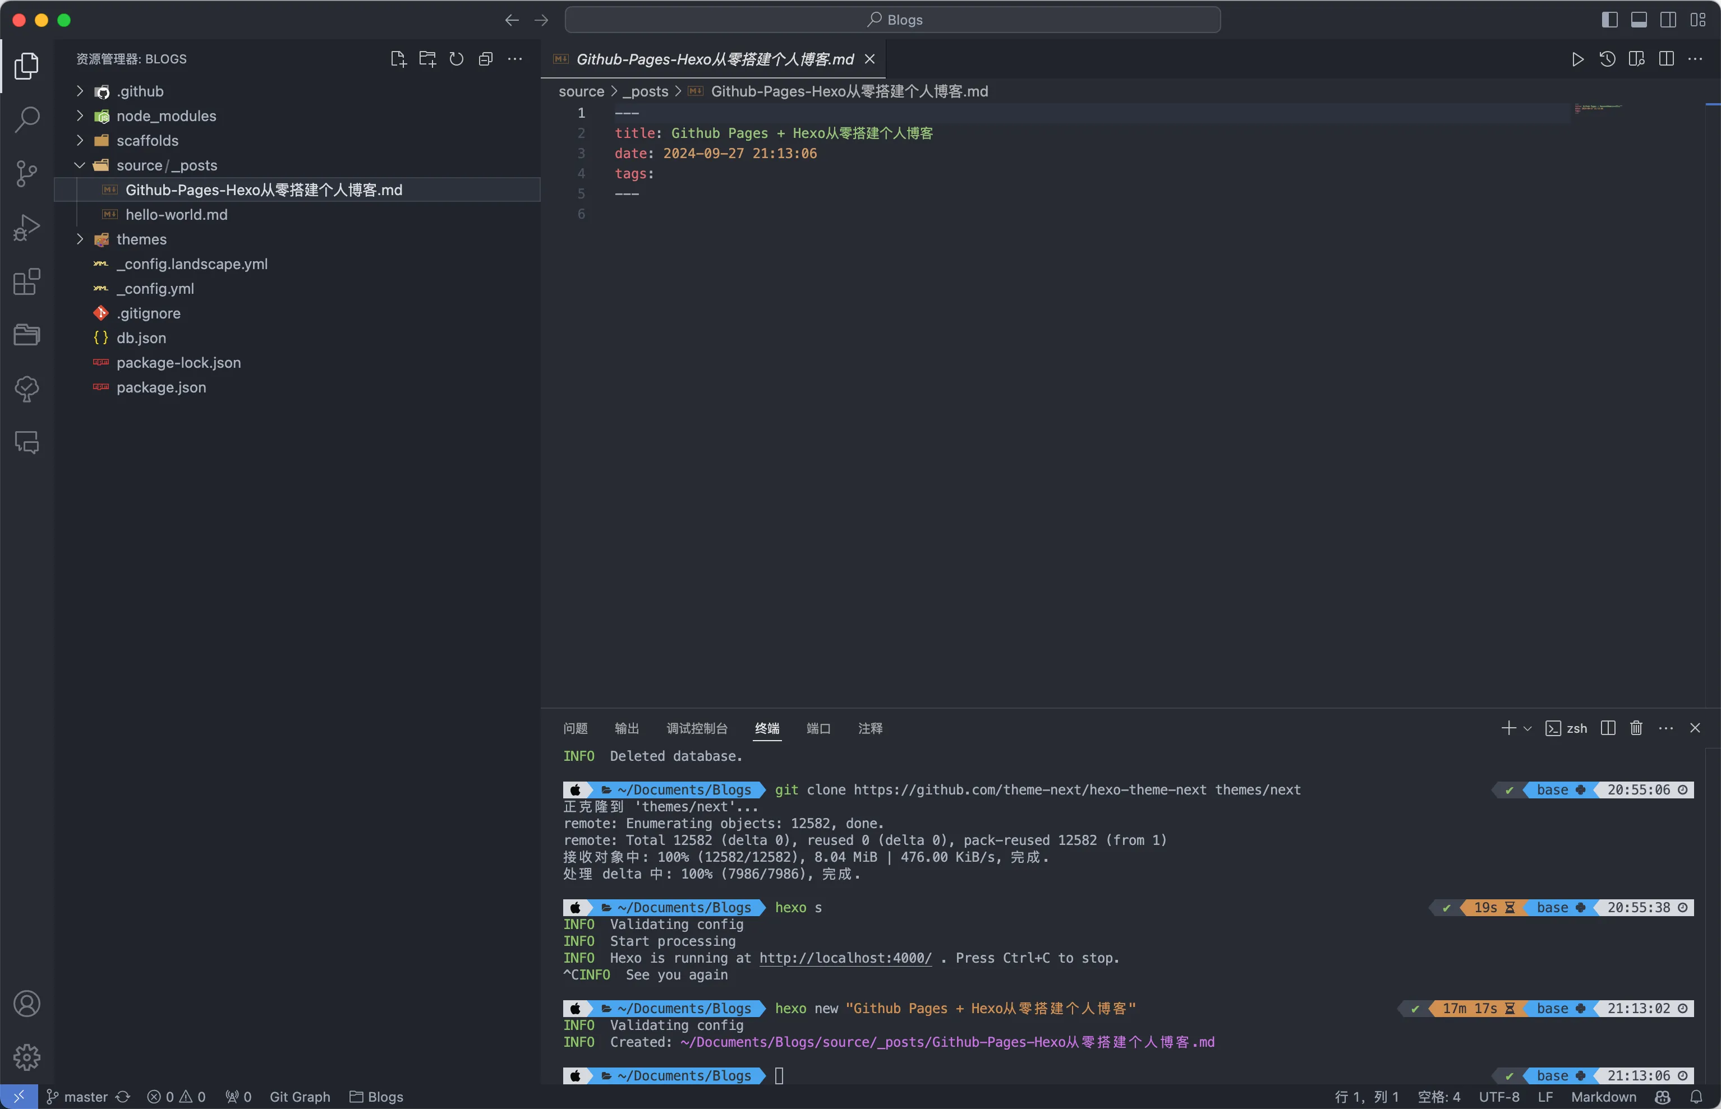Close the terminal panel

[x=1695, y=728]
